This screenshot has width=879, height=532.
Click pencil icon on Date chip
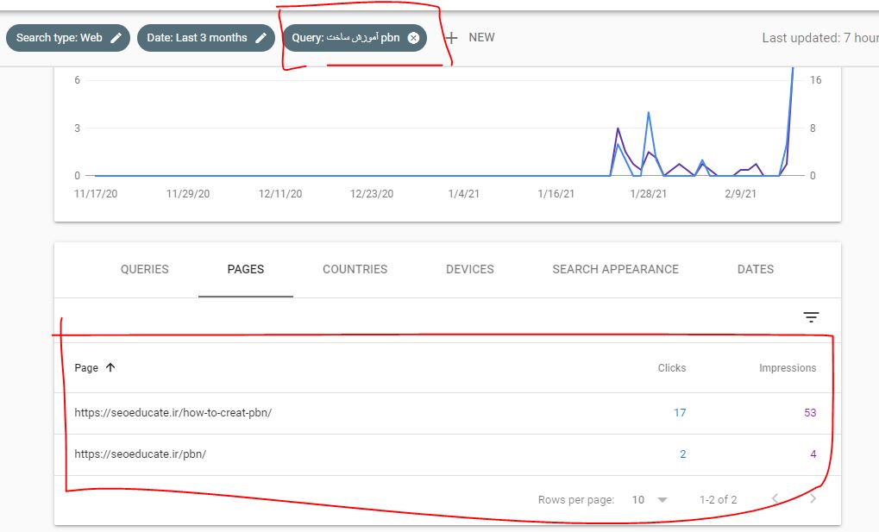(x=261, y=38)
